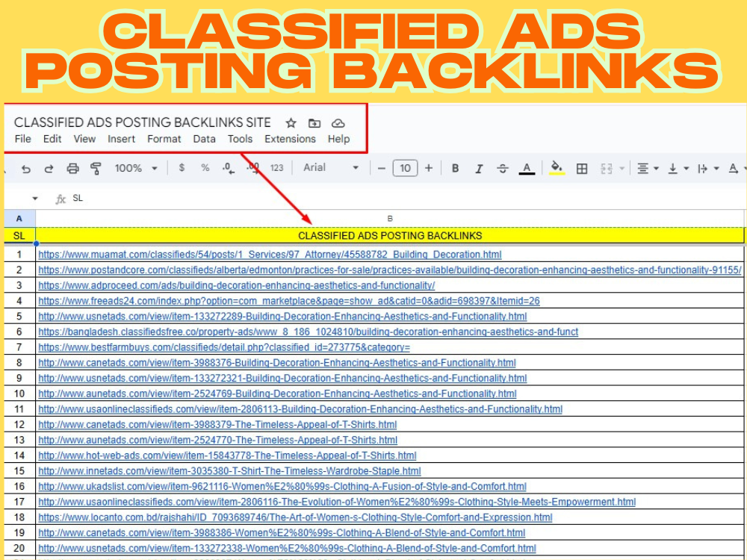Check the document cloud save status
The height and width of the screenshot is (560, 747).
click(x=338, y=122)
